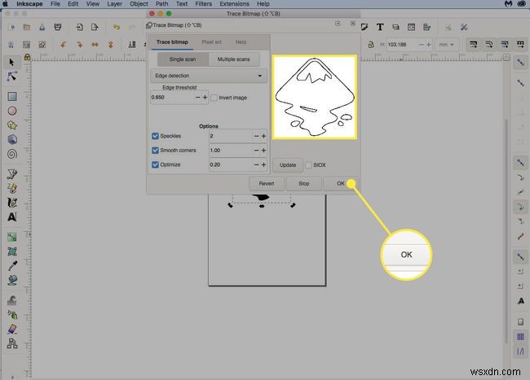Image resolution: width=530 pixels, height=380 pixels.
Task: Select the arrow Selector tool
Action: pyautogui.click(x=12, y=63)
